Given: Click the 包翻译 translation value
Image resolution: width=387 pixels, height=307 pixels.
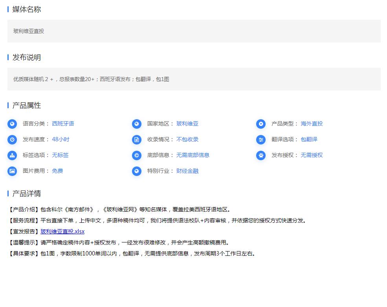Looking at the screenshot, I should (x=309, y=139).
